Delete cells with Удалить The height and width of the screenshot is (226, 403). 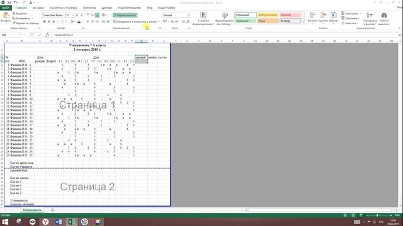323,18
